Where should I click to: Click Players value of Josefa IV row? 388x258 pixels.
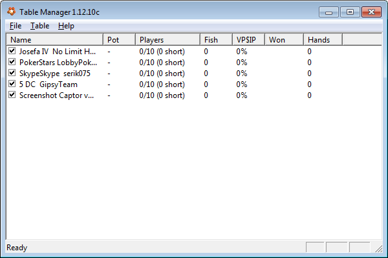tap(162, 52)
